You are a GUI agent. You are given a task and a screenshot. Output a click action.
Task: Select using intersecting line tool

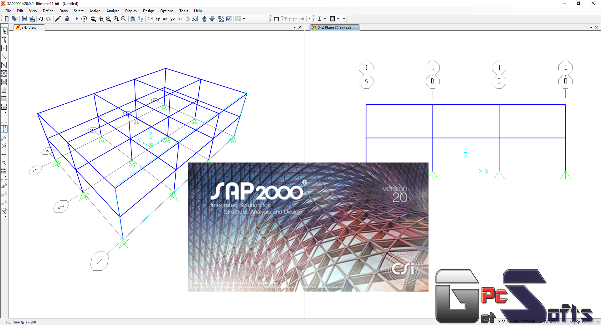point(4,211)
